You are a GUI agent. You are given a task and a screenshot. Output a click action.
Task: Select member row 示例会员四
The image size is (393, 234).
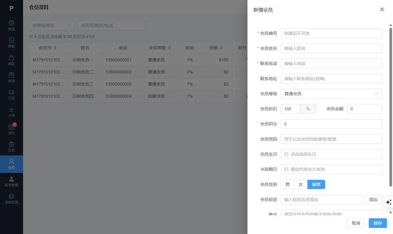(138, 96)
